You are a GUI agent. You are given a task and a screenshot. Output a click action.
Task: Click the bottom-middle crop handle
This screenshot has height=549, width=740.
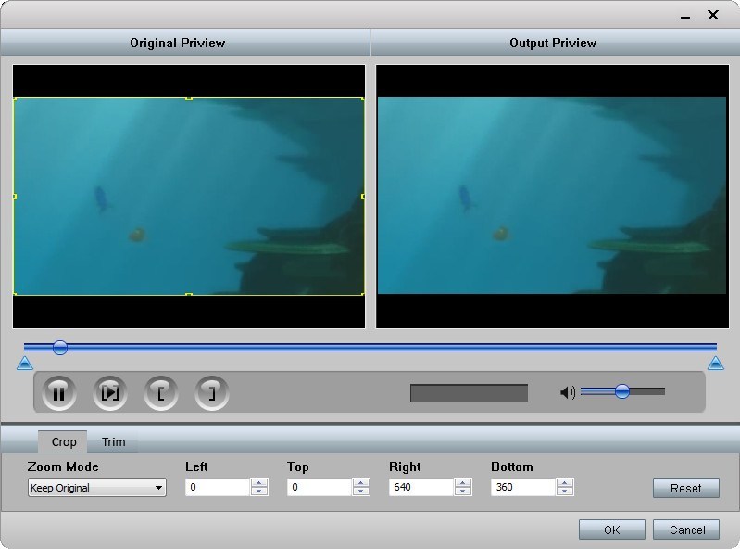coord(189,294)
